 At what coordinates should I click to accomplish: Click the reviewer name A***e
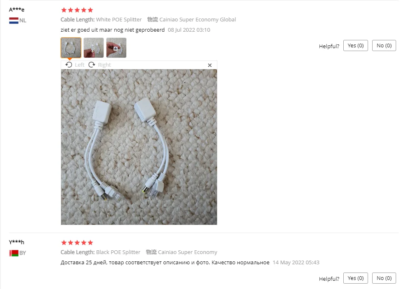(x=17, y=10)
